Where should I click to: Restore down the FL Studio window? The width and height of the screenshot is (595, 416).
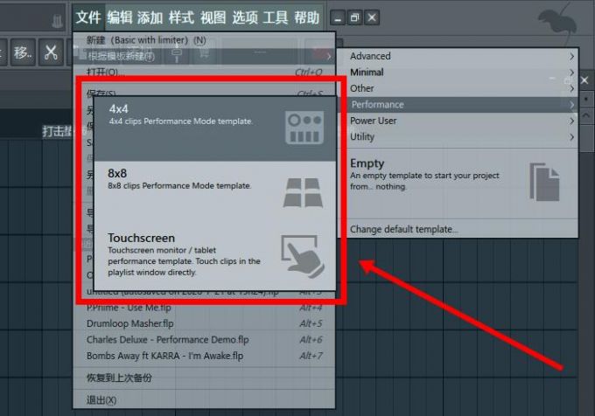354,17
